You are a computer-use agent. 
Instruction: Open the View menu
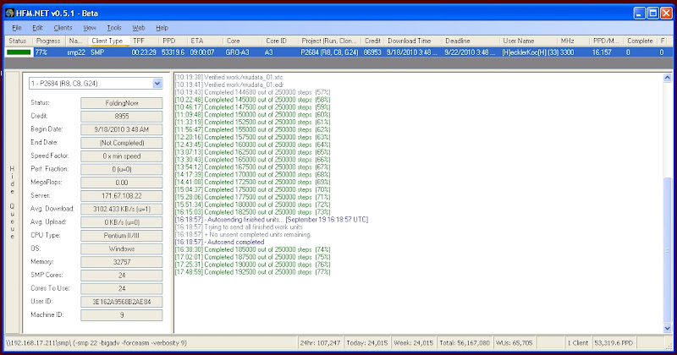(90, 28)
